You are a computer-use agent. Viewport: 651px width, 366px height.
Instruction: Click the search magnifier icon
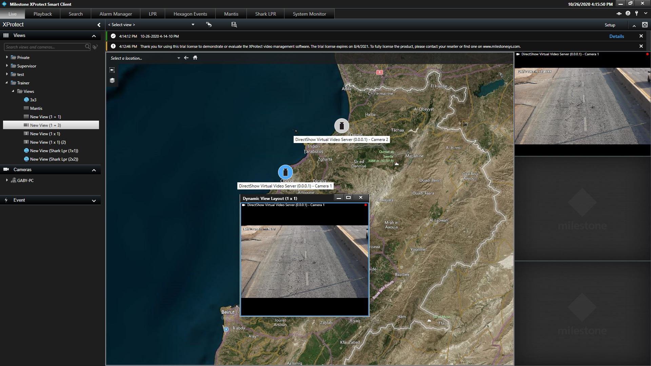[87, 47]
